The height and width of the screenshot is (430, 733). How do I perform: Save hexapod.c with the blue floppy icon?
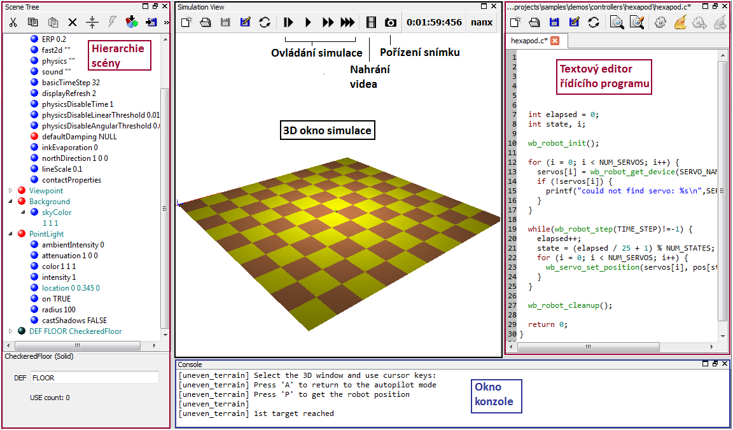pos(554,22)
